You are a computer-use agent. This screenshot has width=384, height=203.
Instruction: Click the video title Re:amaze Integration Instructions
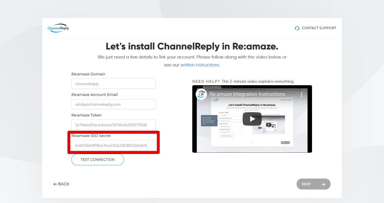[x=247, y=94]
